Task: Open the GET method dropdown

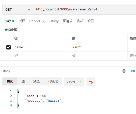Action: (x=18, y=9)
